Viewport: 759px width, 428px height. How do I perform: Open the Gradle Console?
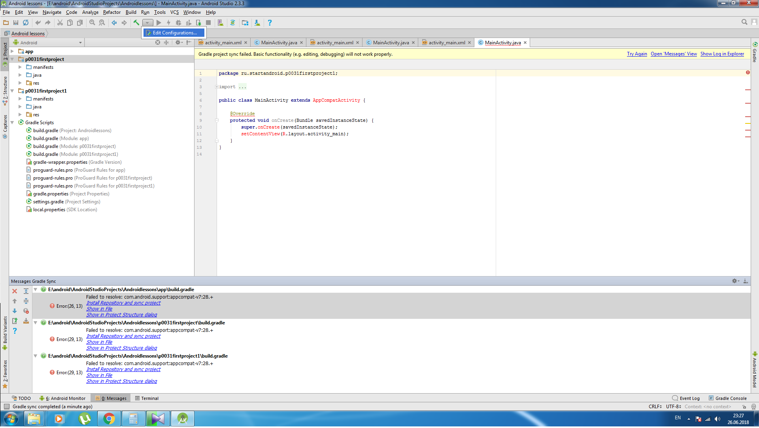click(727, 398)
